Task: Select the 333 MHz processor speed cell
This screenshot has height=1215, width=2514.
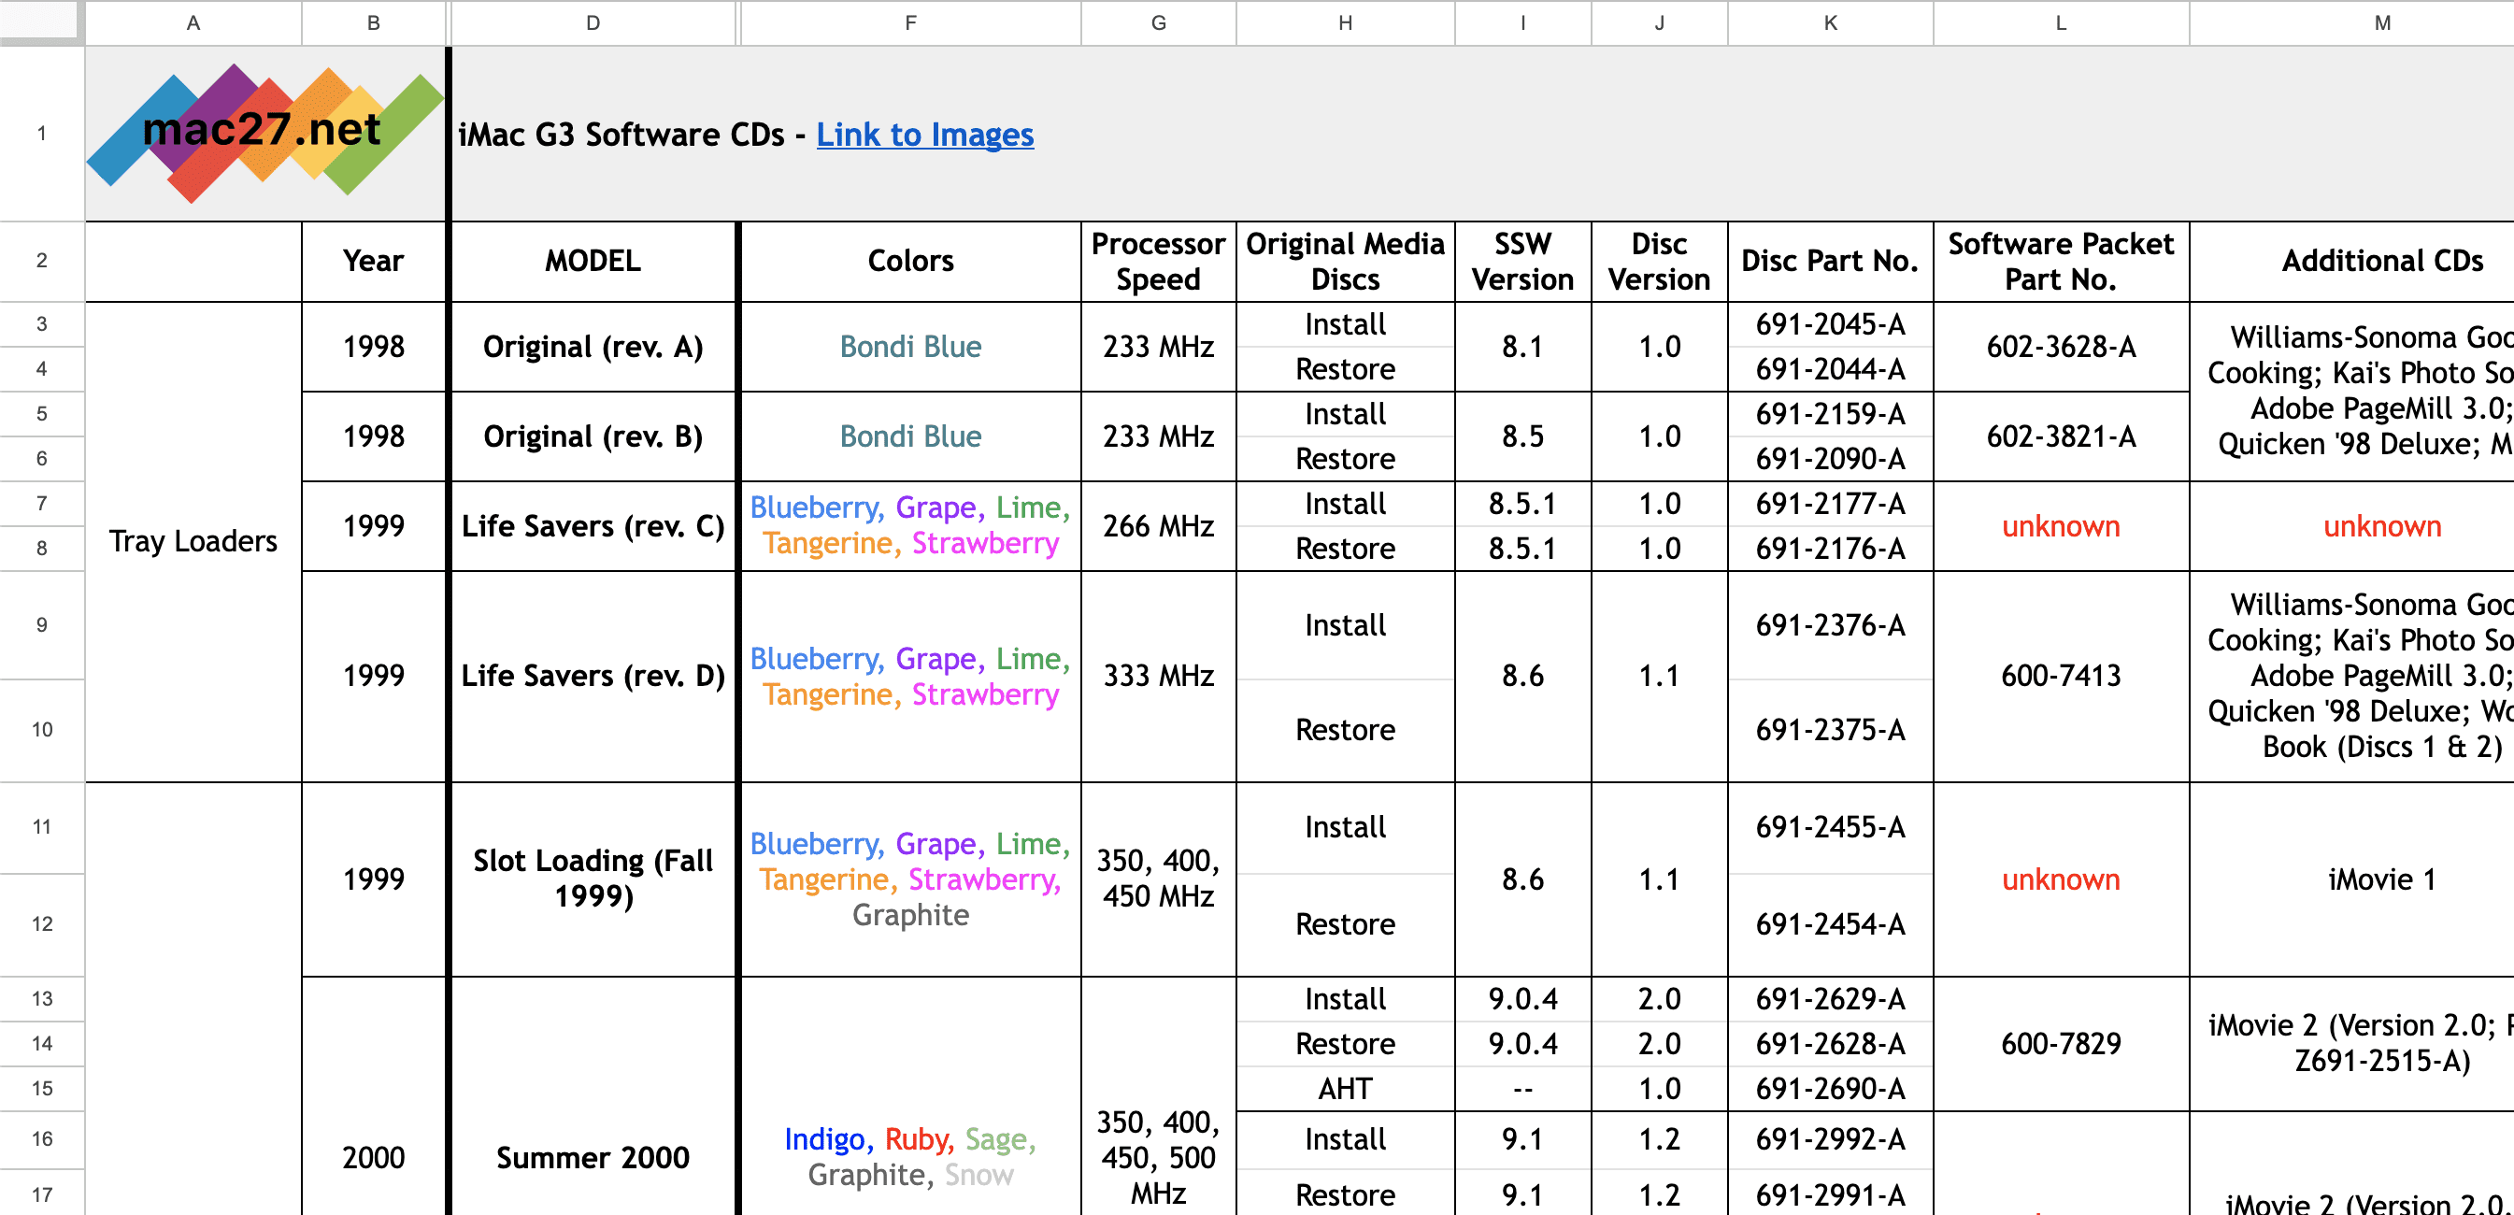Action: (1157, 676)
